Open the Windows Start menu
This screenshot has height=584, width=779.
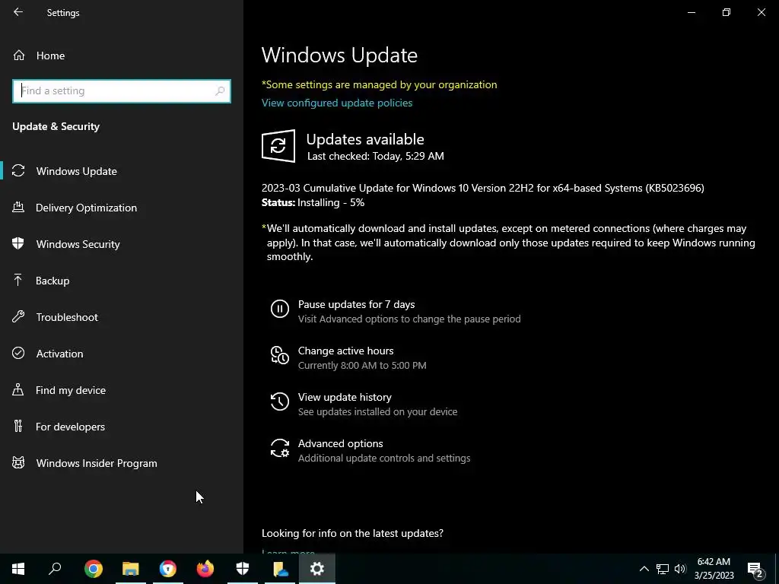coord(18,569)
